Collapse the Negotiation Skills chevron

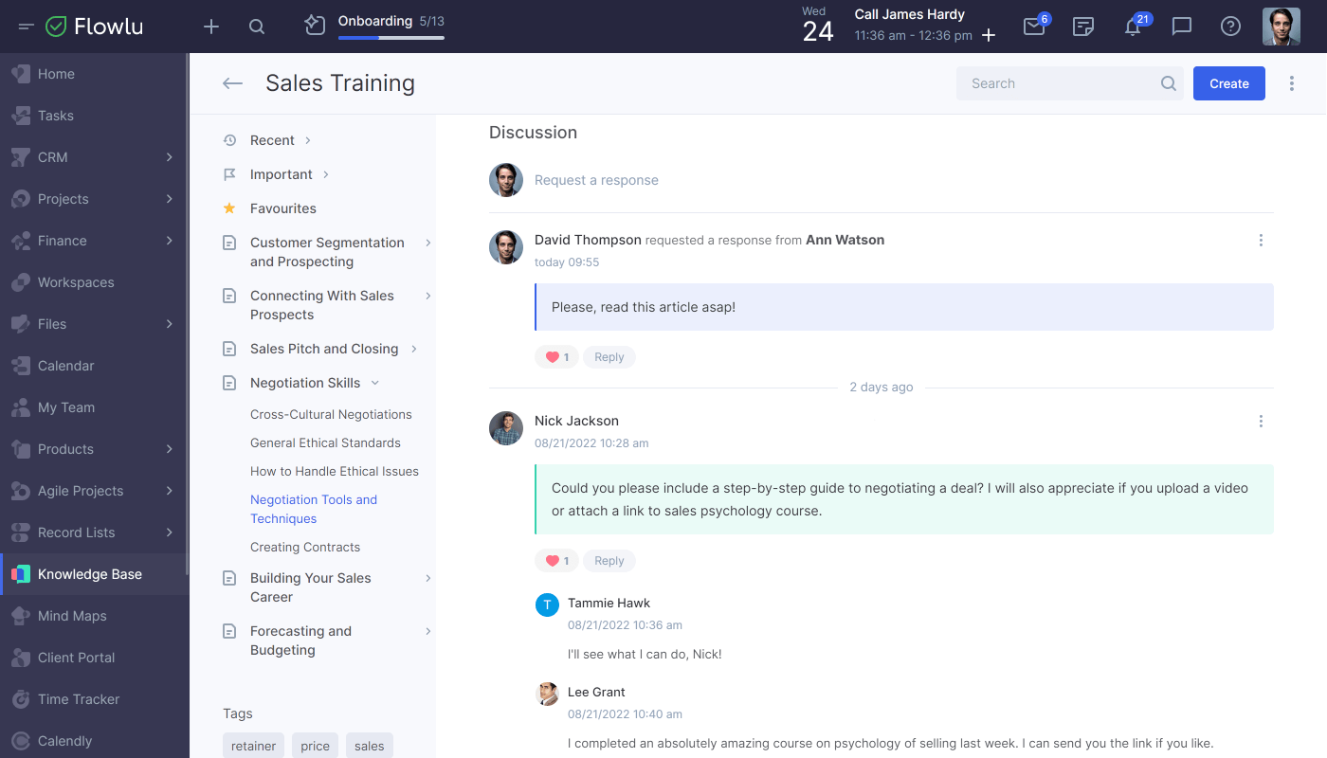click(x=374, y=383)
